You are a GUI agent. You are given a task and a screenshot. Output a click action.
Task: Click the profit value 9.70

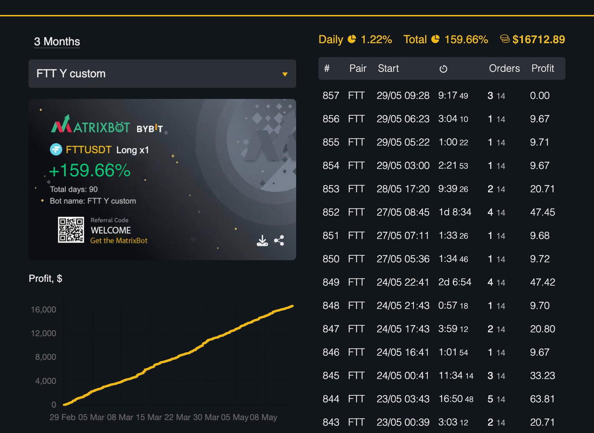click(x=540, y=305)
